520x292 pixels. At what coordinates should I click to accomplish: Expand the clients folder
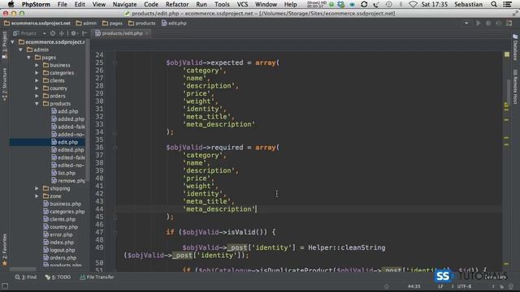coord(37,80)
